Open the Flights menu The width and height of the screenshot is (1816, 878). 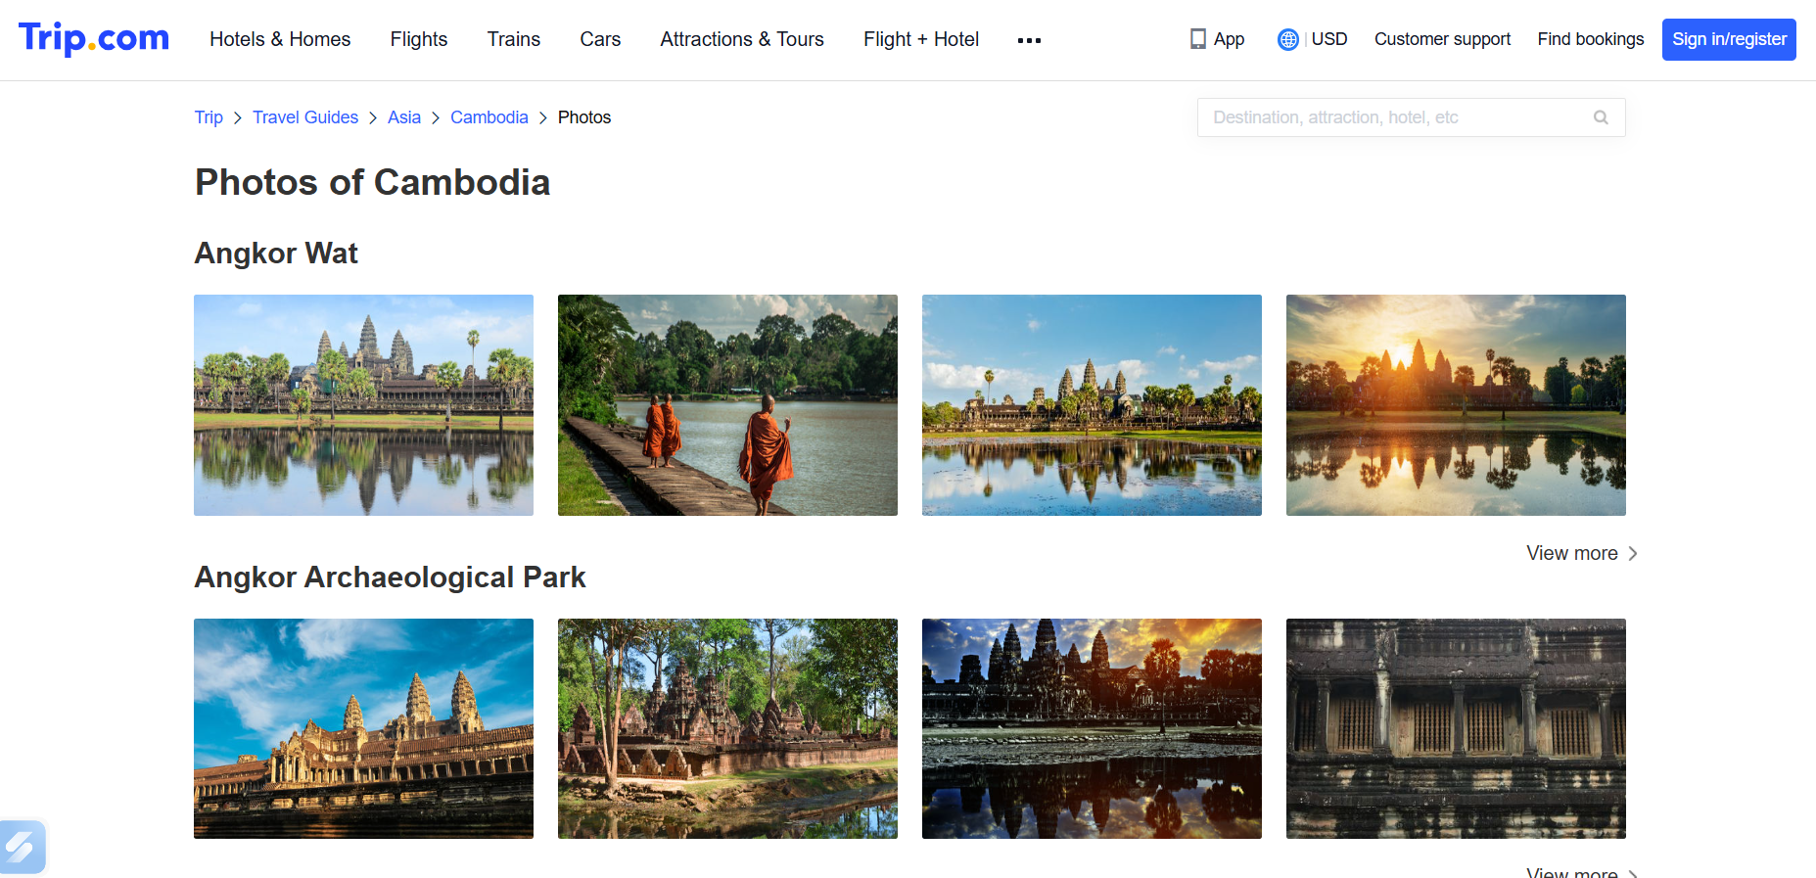click(x=419, y=39)
